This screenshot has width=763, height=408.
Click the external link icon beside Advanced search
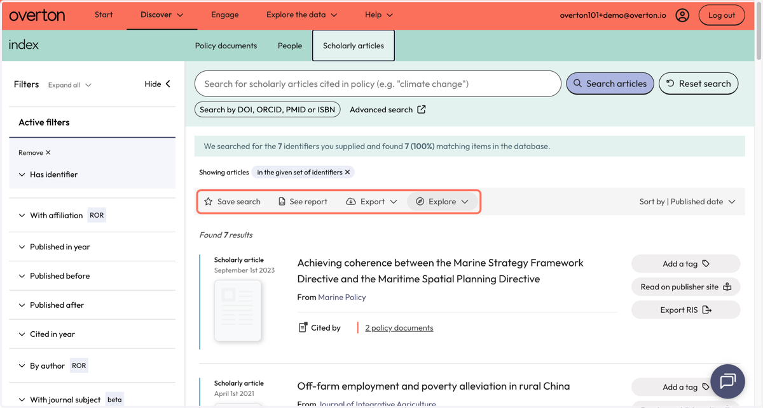pyautogui.click(x=422, y=109)
